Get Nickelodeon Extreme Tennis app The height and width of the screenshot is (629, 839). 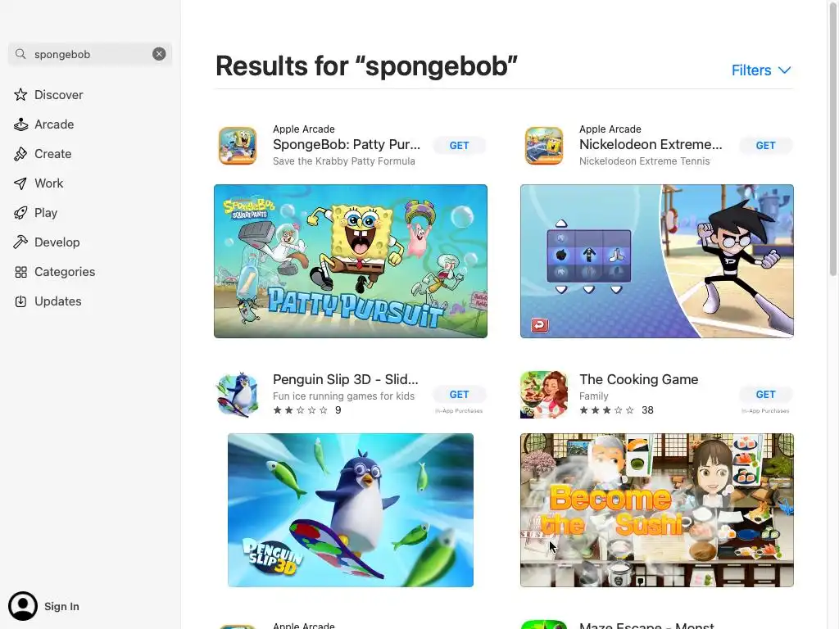click(x=765, y=146)
